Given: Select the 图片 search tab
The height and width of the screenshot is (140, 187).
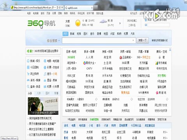Looking at the screenshot, I should tap(85, 34).
